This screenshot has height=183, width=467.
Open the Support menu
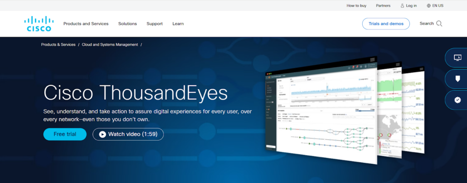pos(155,24)
